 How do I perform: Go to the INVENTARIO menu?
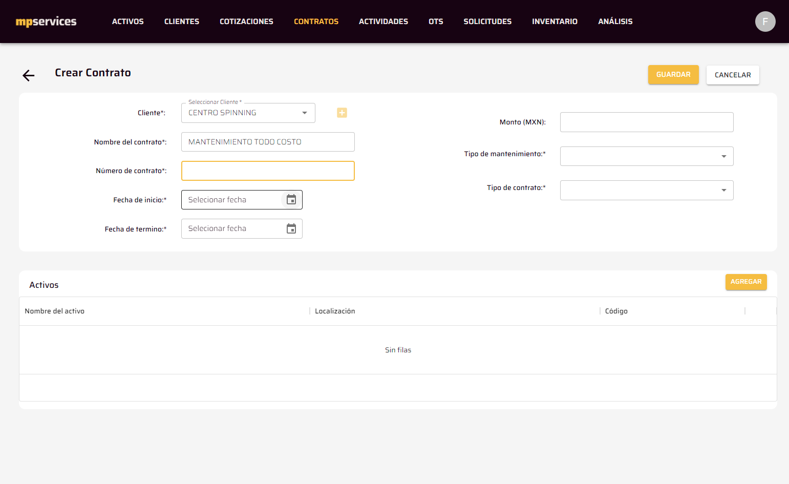coord(555,22)
